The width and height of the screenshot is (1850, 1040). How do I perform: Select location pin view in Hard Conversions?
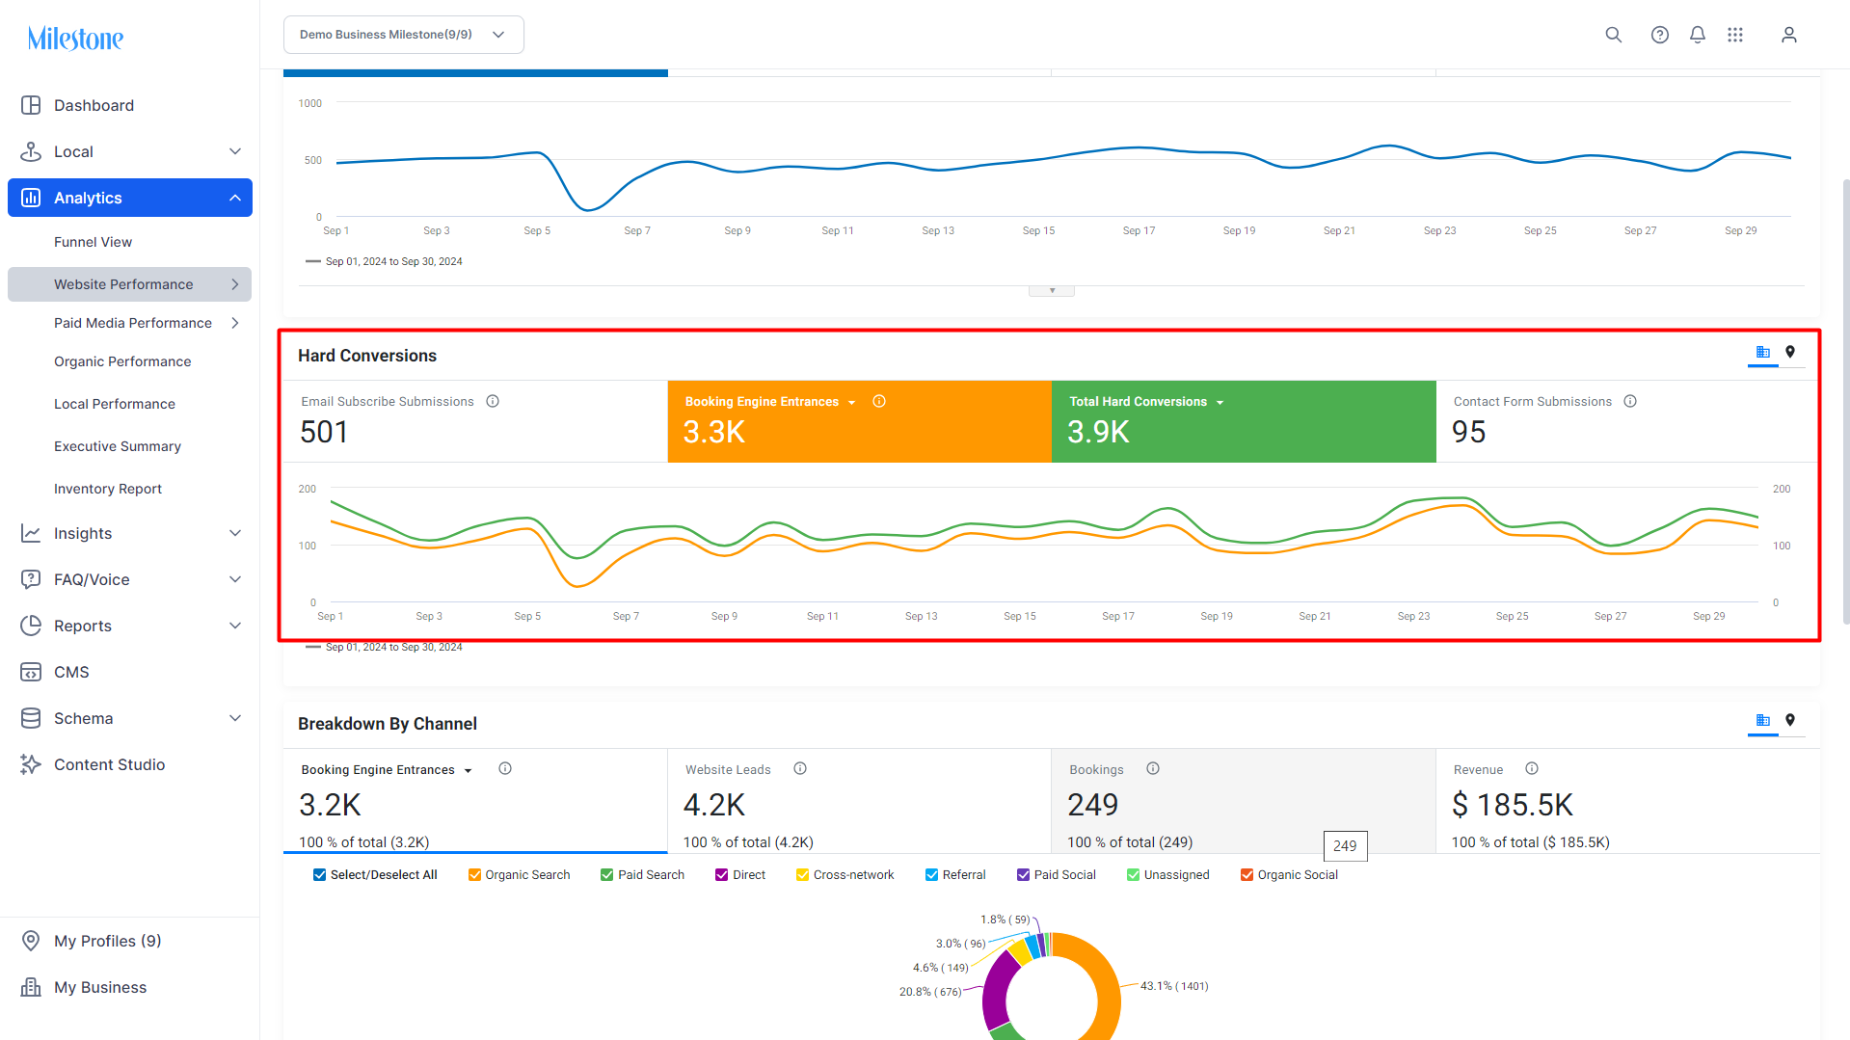pyautogui.click(x=1789, y=353)
